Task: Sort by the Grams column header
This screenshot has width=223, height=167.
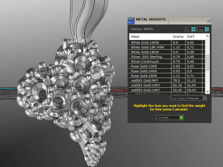Action: click(178, 37)
